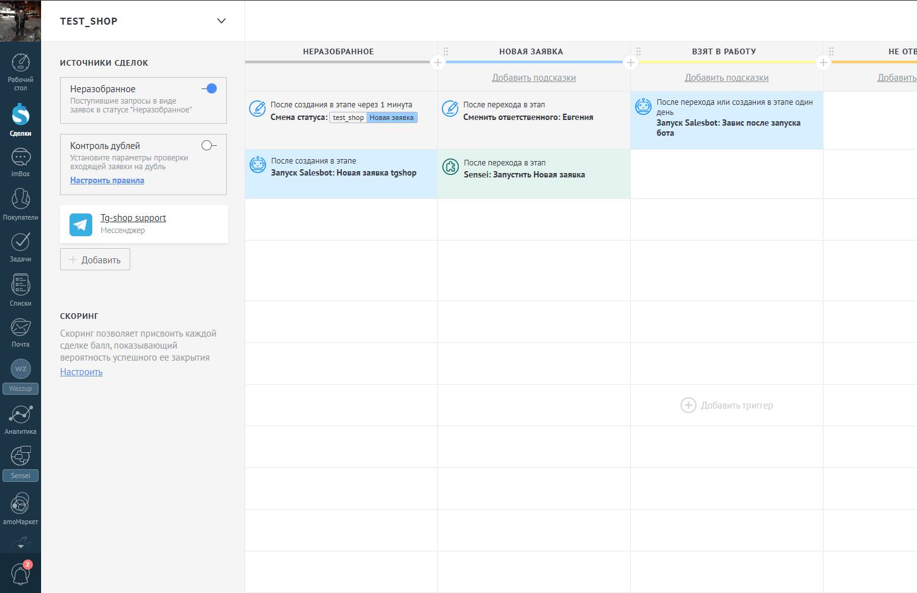Open notifications bell with badge
Screen dimensions: 917x593
(21, 573)
